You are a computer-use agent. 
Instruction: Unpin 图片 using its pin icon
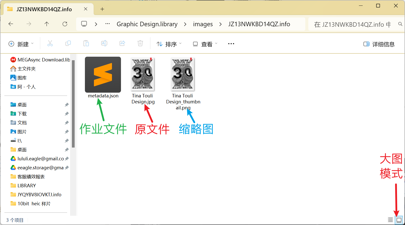[67, 132]
